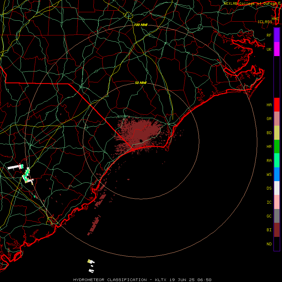Click the BI dark red legend swatch
Viewport: 282px width, 282px height.
click(x=277, y=230)
